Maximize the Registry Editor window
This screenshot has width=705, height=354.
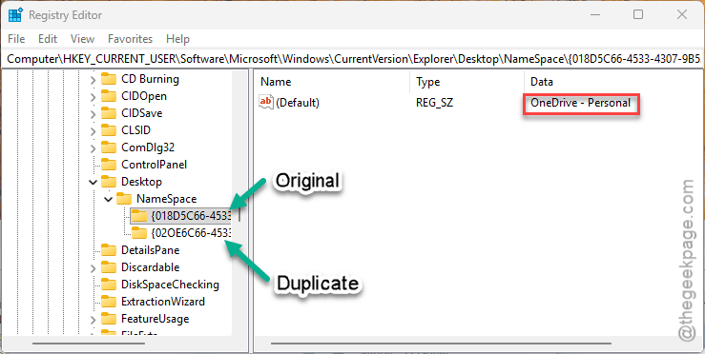point(638,14)
